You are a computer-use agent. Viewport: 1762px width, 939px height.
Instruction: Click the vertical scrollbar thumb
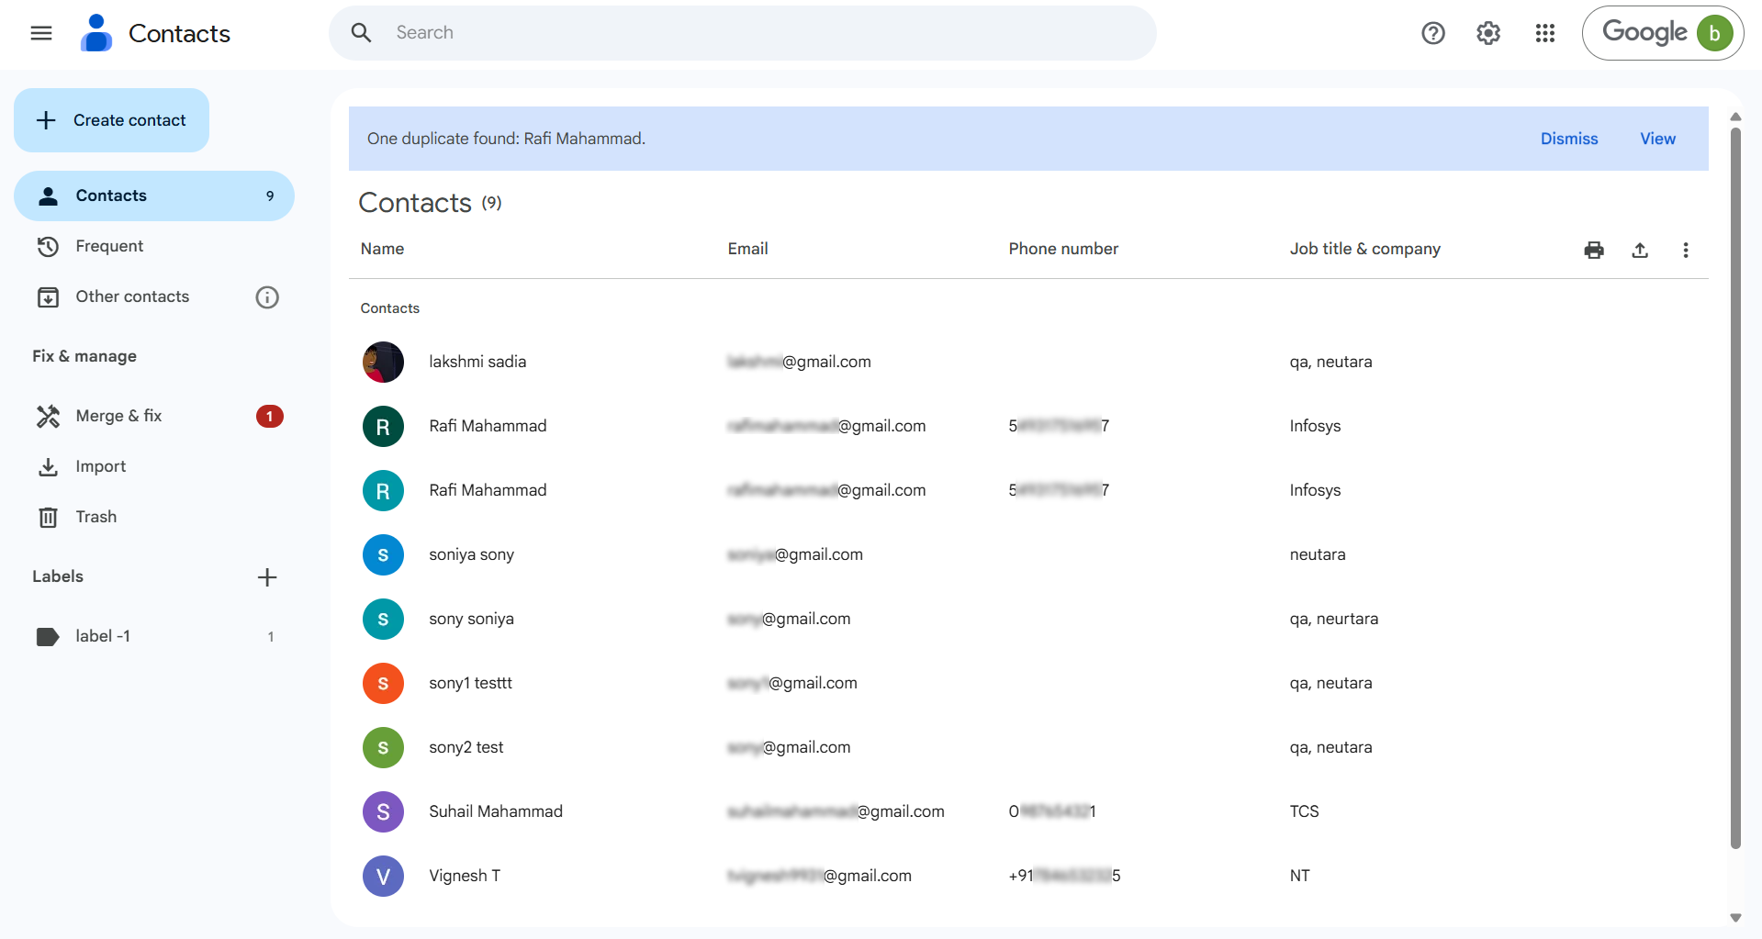(x=1735, y=486)
